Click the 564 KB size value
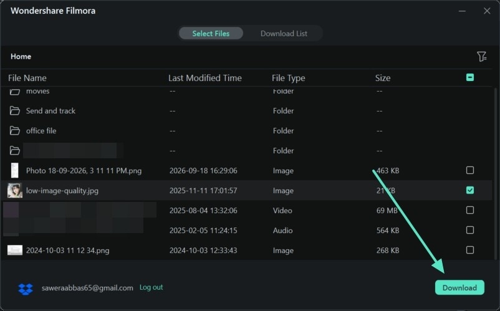The image size is (500, 311). pos(388,231)
